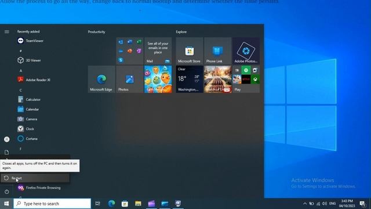The height and width of the screenshot is (209, 371).
Task: Open File Explorer from taskbar
Action: pos(138,203)
